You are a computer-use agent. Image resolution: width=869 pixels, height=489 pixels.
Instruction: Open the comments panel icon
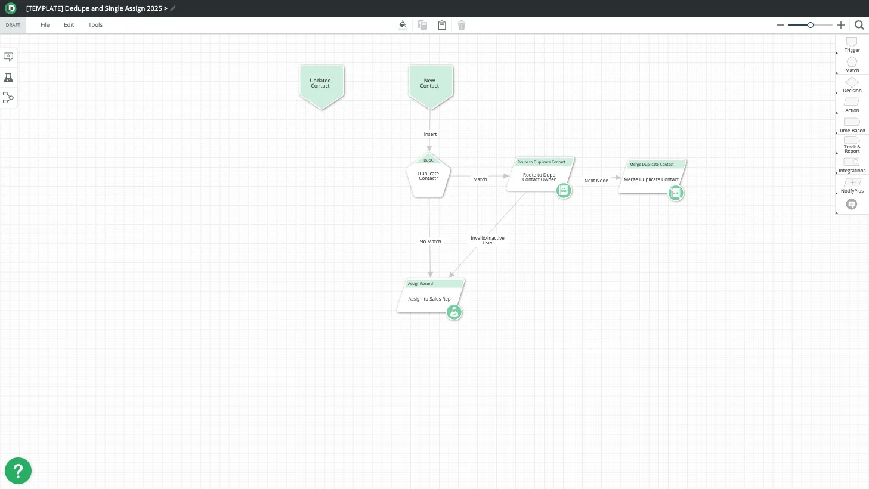[8, 57]
